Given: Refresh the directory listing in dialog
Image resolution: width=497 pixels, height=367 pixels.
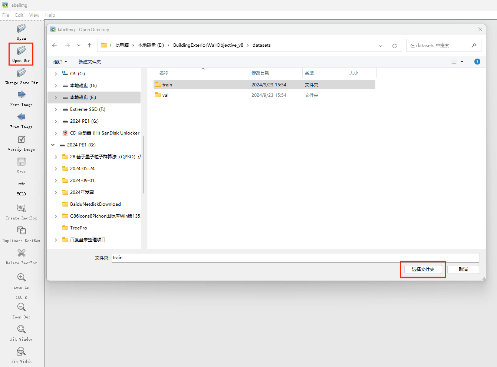Looking at the screenshot, I should 395,46.
